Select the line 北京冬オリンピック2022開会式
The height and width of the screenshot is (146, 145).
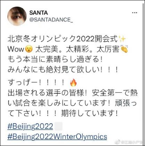(63, 39)
